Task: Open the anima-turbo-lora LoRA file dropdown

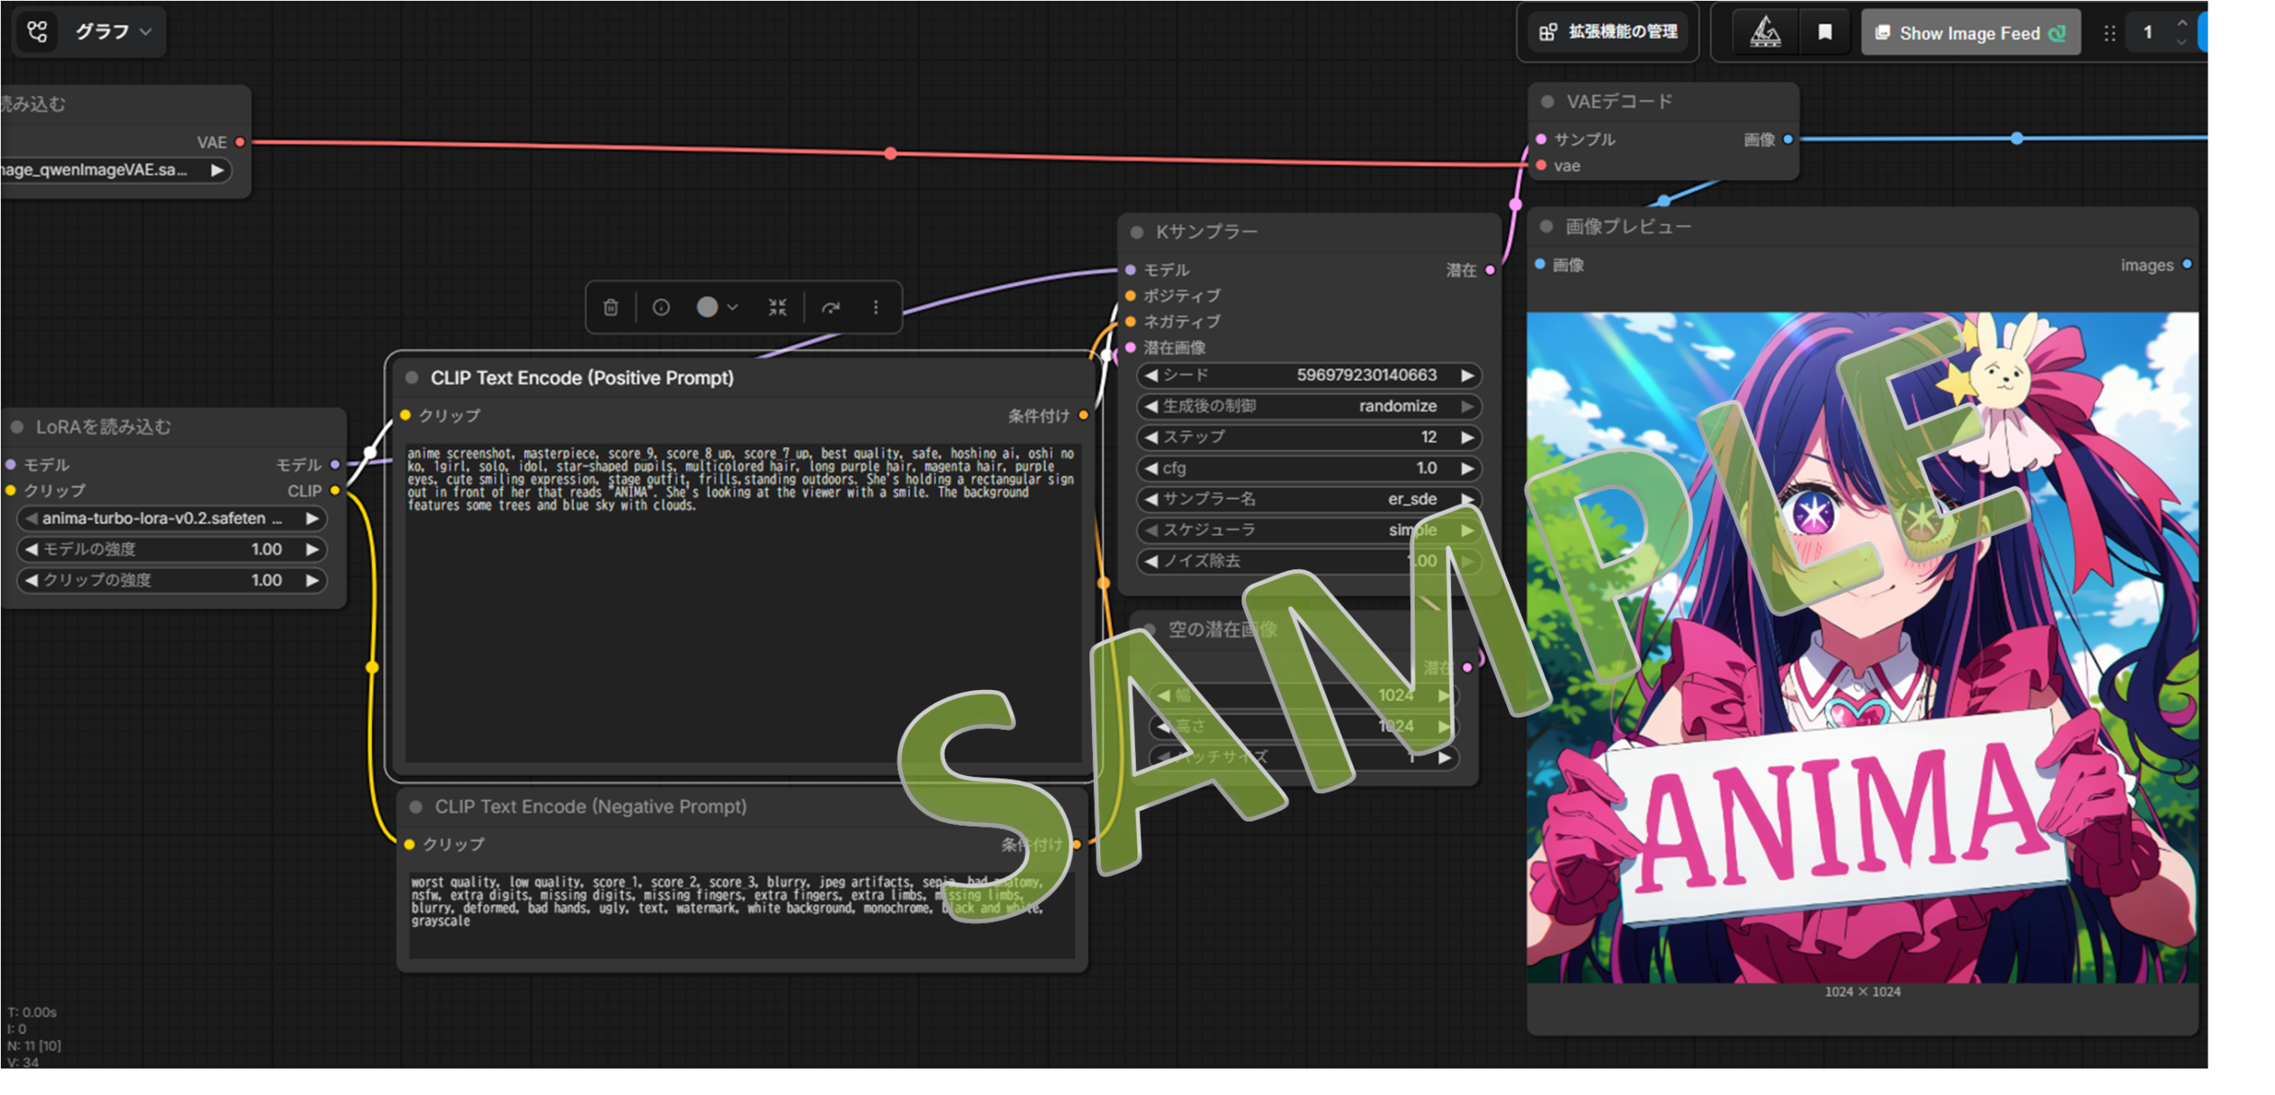Action: click(x=172, y=519)
